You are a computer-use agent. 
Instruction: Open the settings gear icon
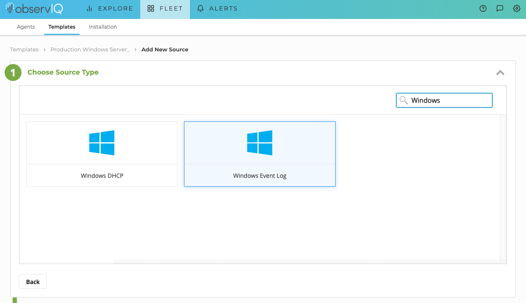tap(517, 8)
